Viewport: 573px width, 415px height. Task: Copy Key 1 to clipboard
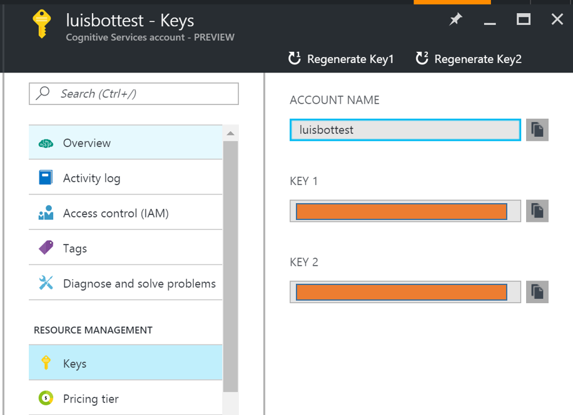point(537,211)
